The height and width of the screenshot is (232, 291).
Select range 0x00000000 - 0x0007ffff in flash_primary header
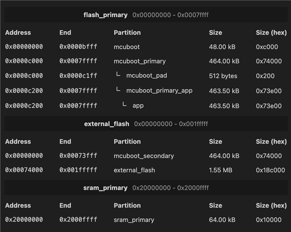tap(170, 15)
